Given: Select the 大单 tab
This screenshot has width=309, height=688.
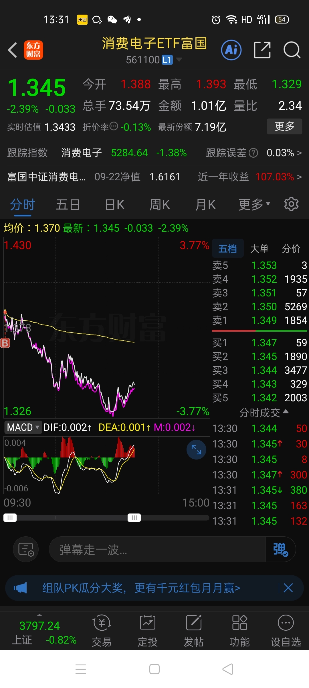Looking at the screenshot, I should click(259, 249).
